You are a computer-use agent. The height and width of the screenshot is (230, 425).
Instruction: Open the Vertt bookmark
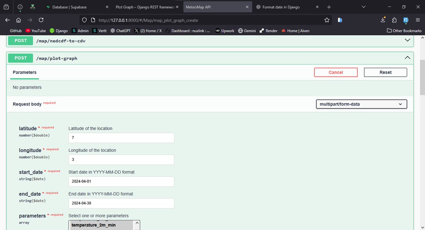coord(100,31)
